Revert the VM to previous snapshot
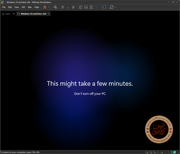 click(x=68, y=7)
